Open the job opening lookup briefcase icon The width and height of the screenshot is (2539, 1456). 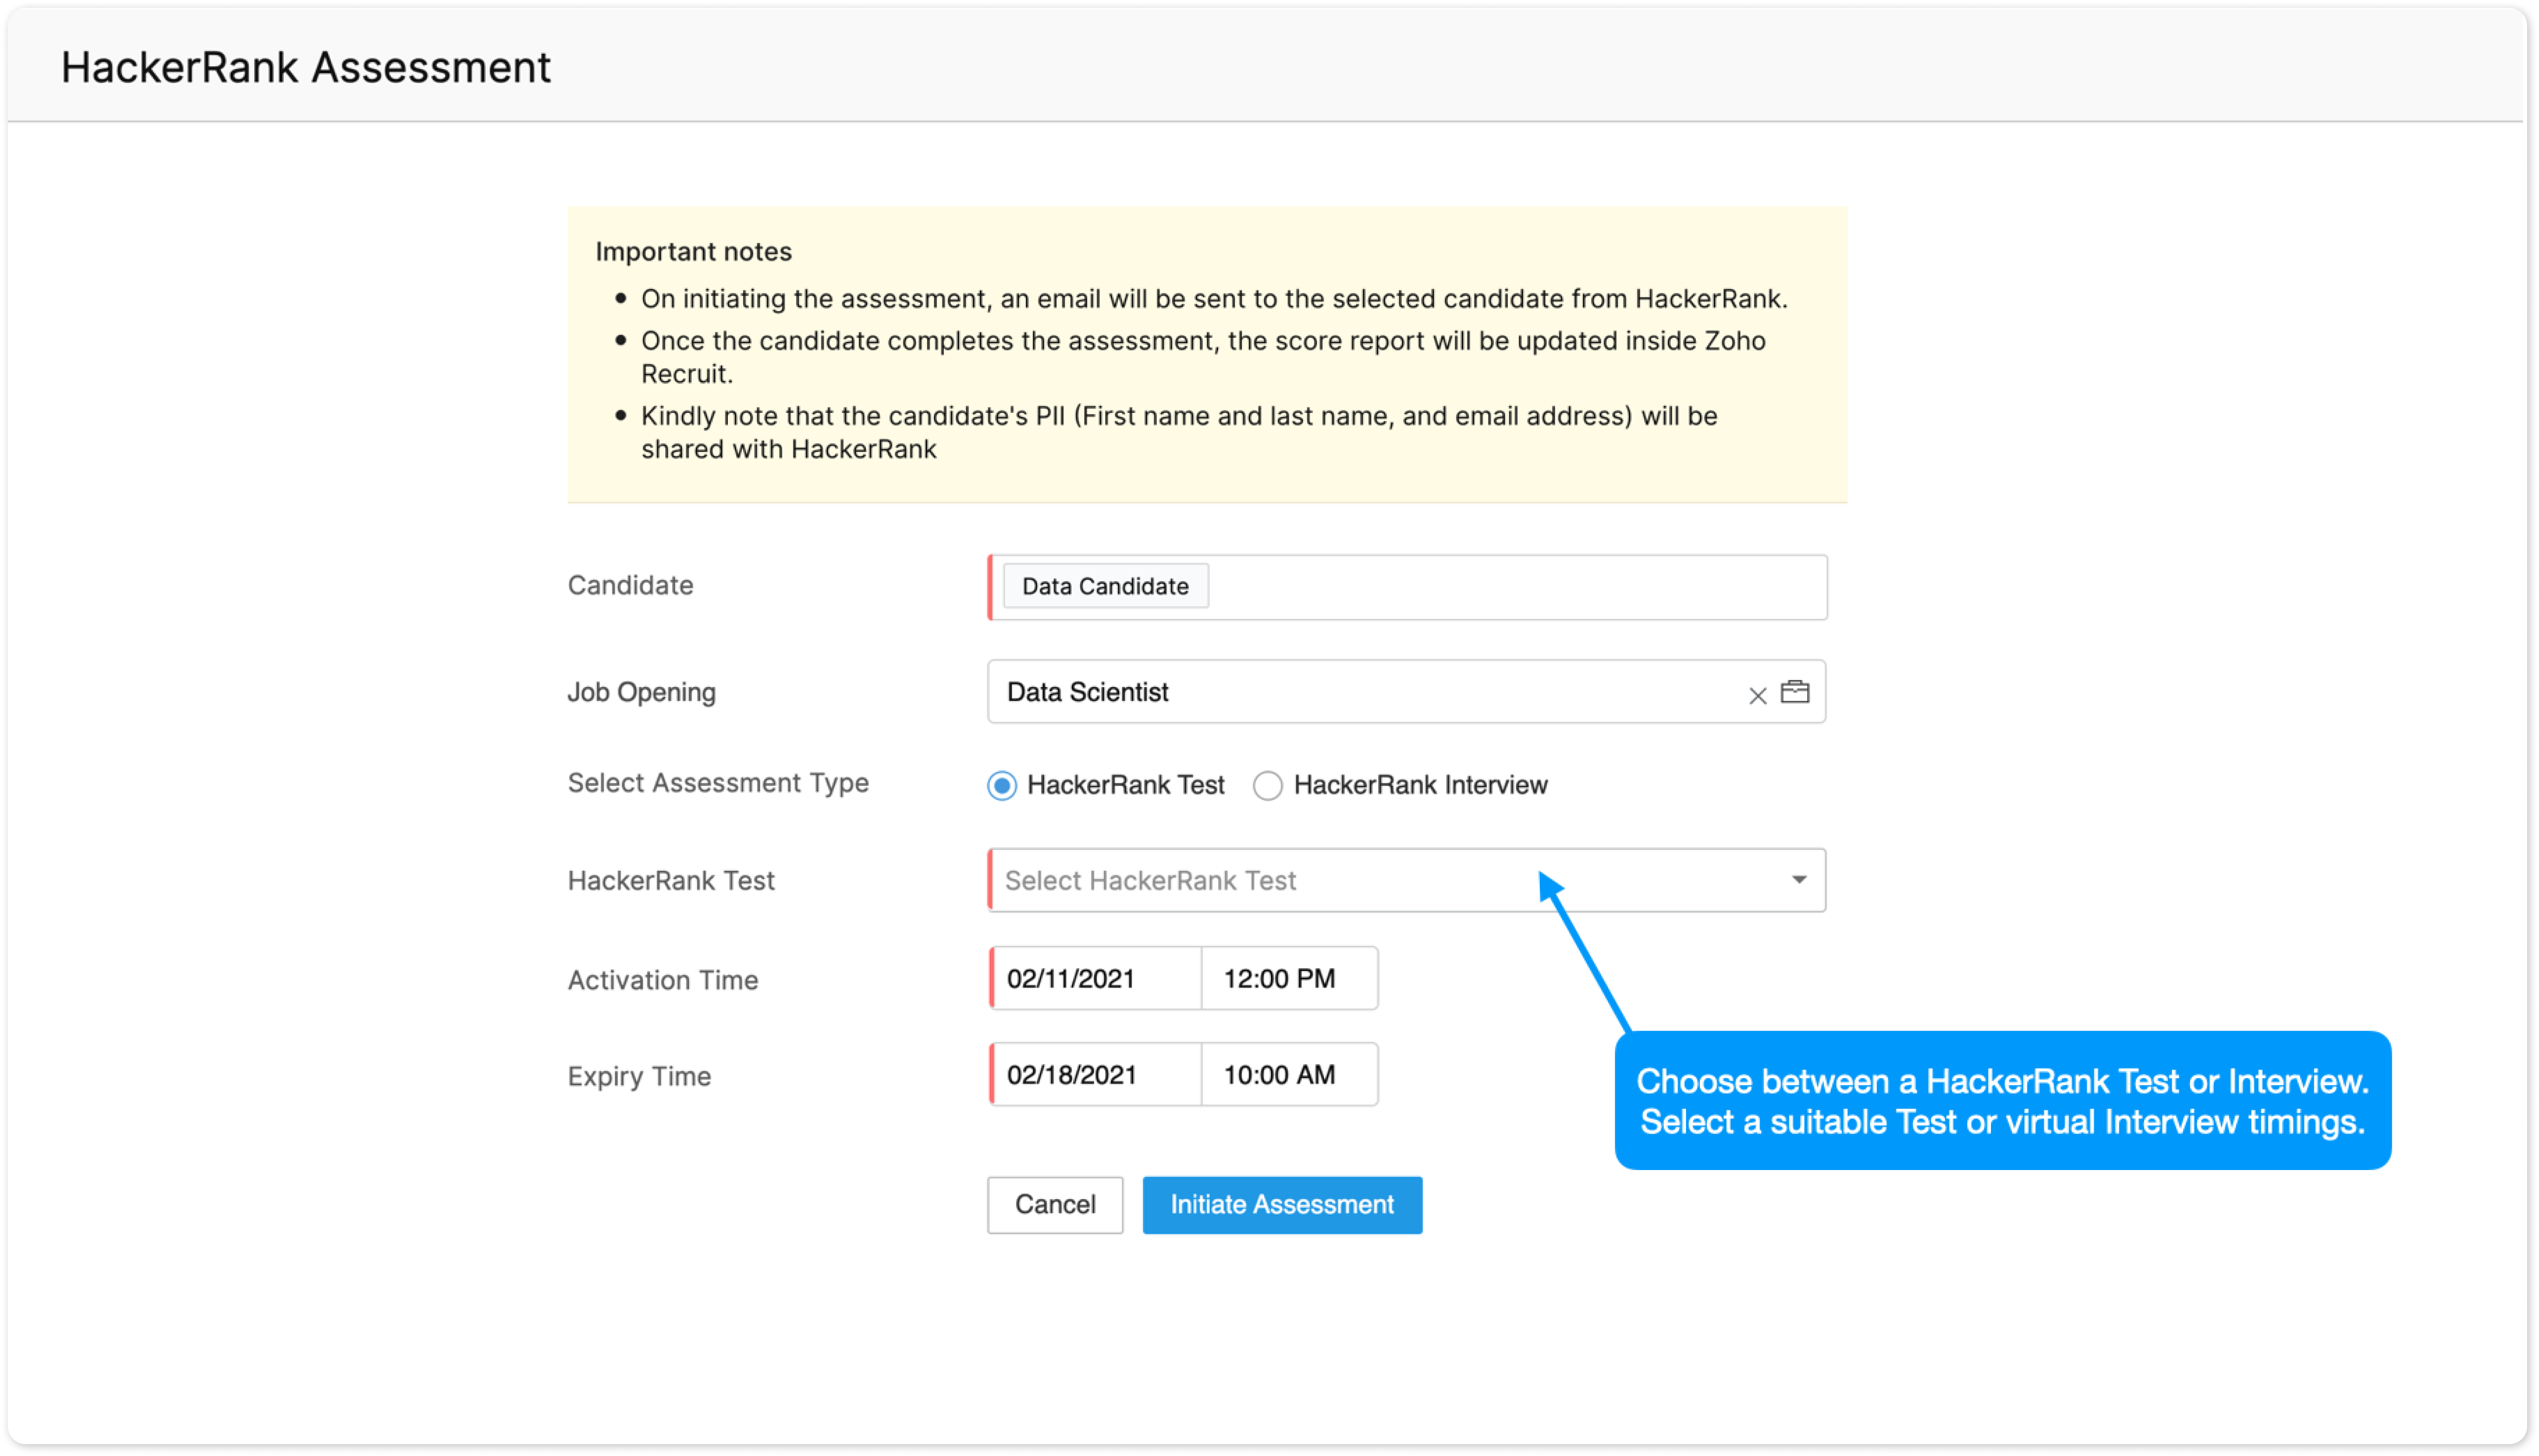click(x=1795, y=692)
